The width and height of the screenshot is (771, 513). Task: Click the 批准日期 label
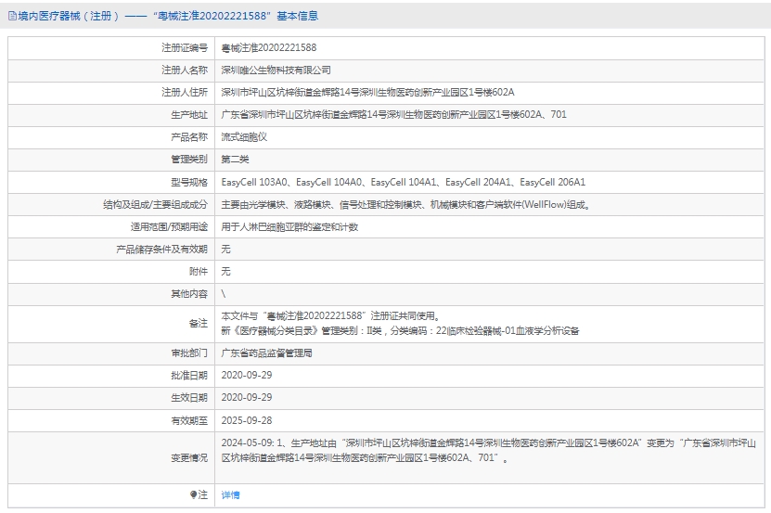(x=189, y=376)
